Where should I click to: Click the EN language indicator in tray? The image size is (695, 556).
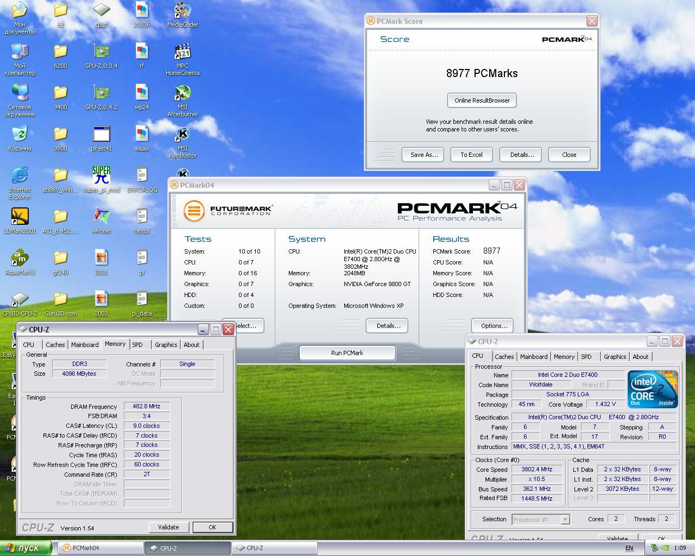629,548
